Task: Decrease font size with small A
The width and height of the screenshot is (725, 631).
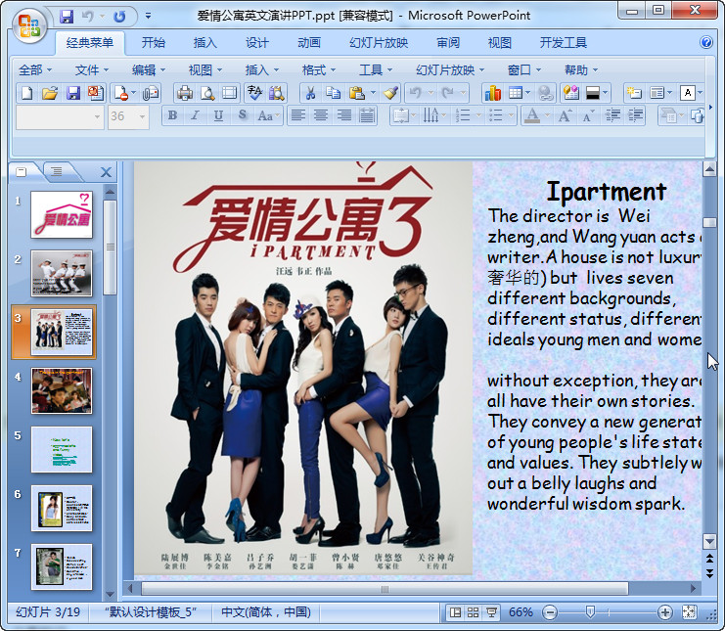Action: 587,115
